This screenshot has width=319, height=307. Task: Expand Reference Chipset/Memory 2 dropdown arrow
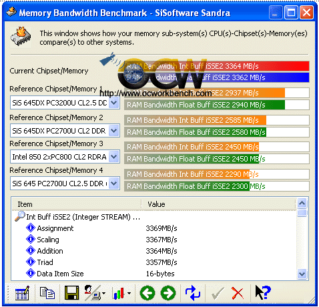[114, 131]
